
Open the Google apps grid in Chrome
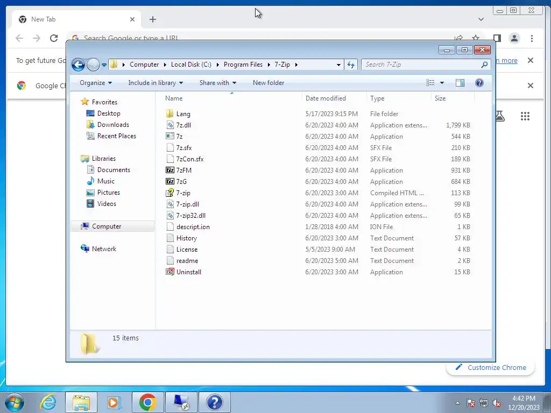point(525,116)
